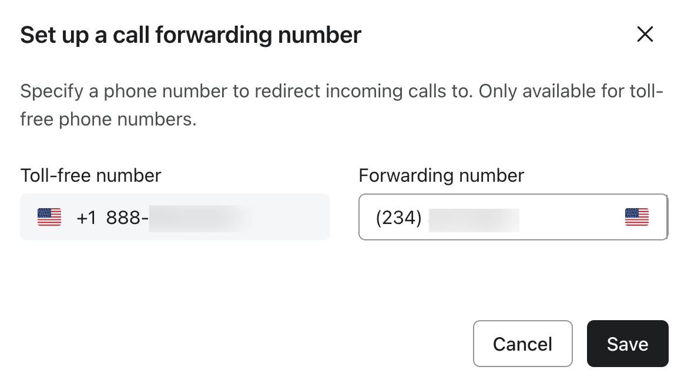The image size is (691, 387).
Task: Click the 'Set up a call forwarding number' title
Action: (x=190, y=35)
